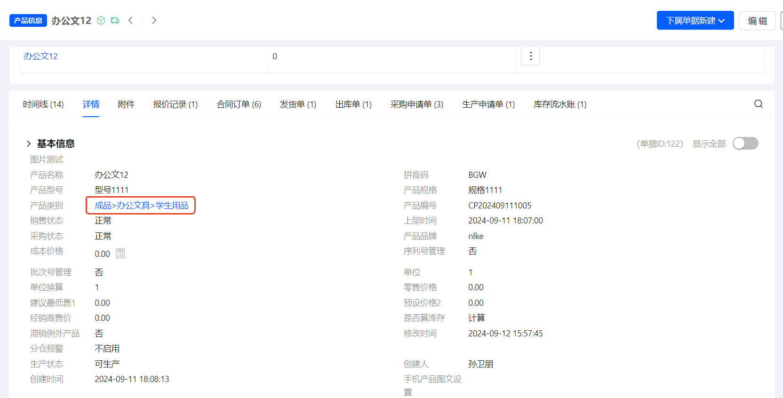Click the 产品型号 value 型号1111

(112, 190)
